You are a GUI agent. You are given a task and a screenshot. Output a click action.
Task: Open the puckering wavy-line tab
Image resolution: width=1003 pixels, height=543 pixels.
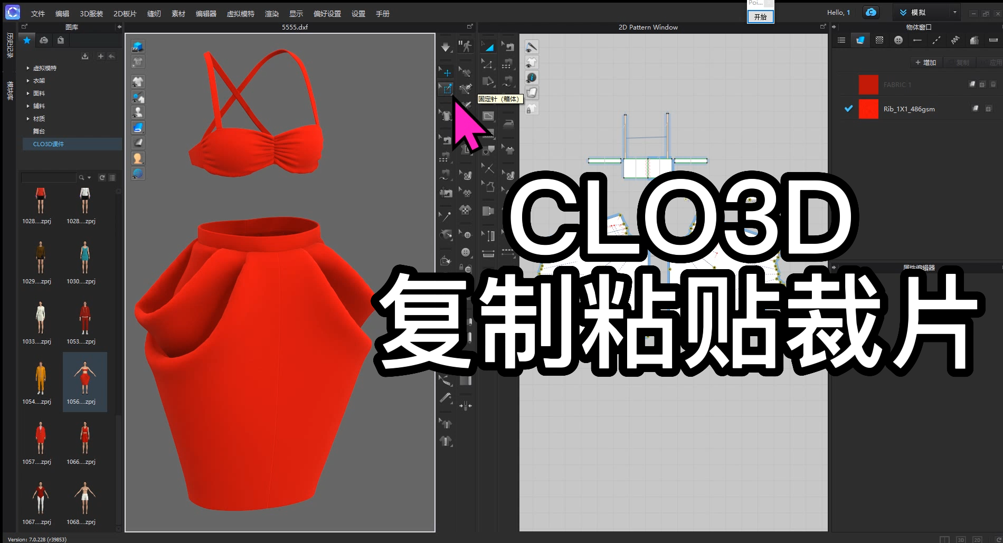[x=955, y=40]
